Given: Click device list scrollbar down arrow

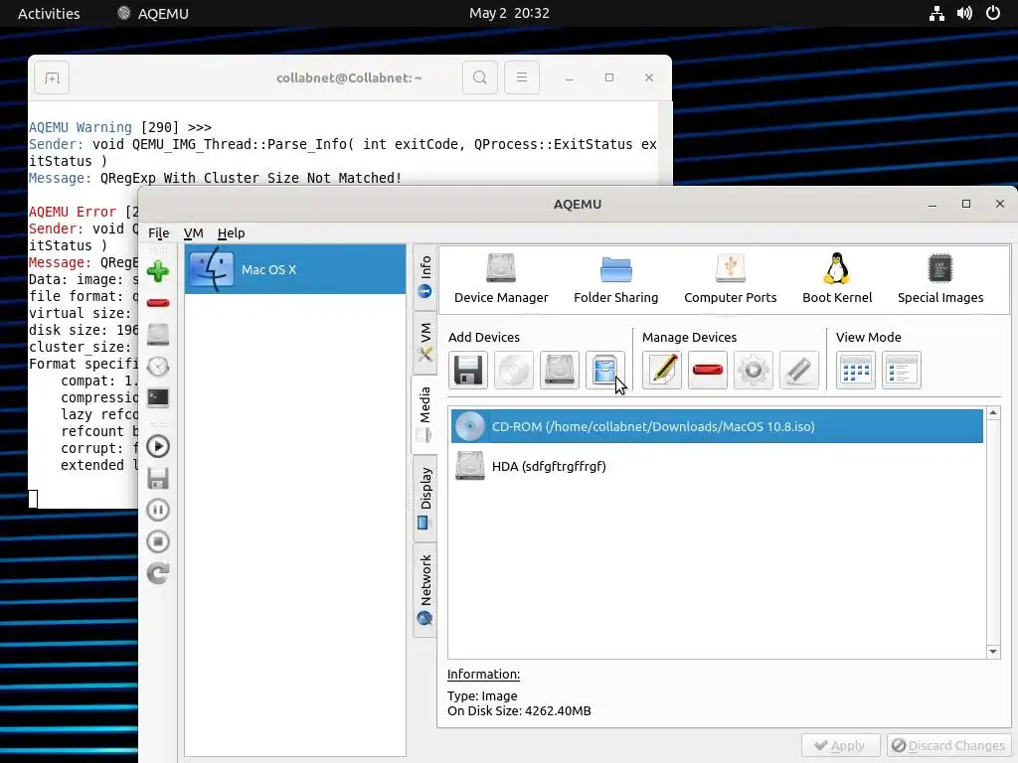Looking at the screenshot, I should click(993, 652).
